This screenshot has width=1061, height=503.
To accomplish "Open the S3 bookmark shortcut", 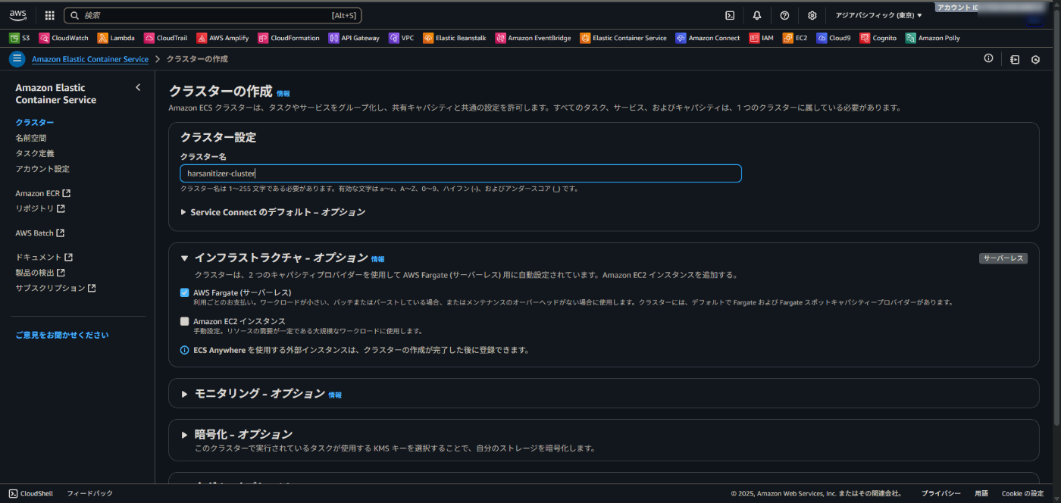I will [x=20, y=38].
